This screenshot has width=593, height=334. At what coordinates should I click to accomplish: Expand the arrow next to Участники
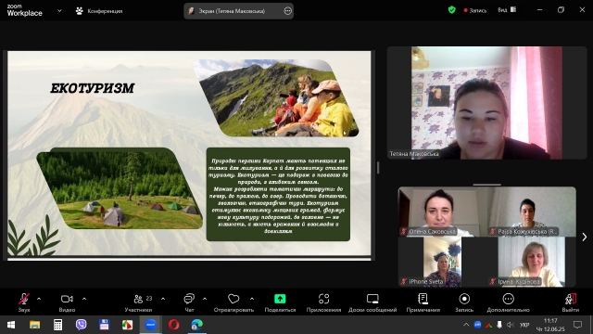pos(163,299)
